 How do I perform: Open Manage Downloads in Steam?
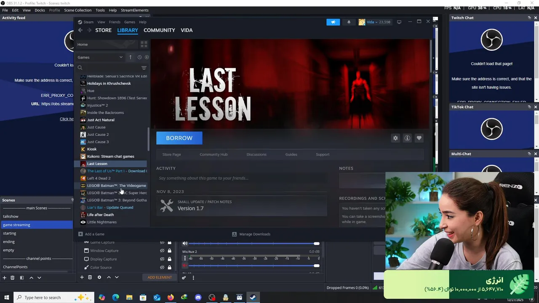click(251, 234)
